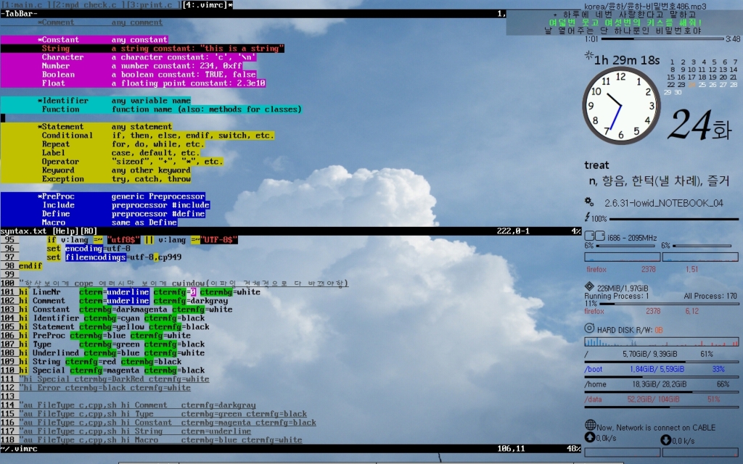Click the hard disk icon
The image size is (743, 464).
[x=589, y=328]
